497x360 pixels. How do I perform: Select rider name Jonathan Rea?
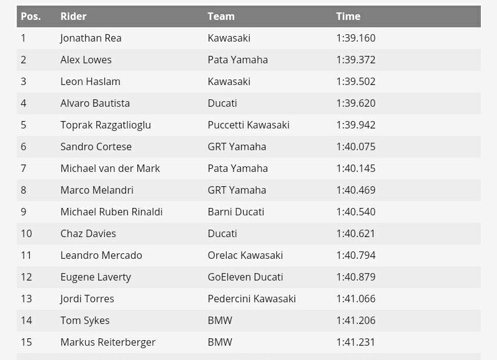pos(91,38)
